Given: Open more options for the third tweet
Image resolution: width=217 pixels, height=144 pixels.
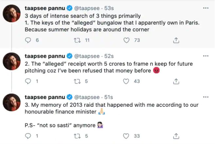Looking at the screenshot, I should pos(206,97).
